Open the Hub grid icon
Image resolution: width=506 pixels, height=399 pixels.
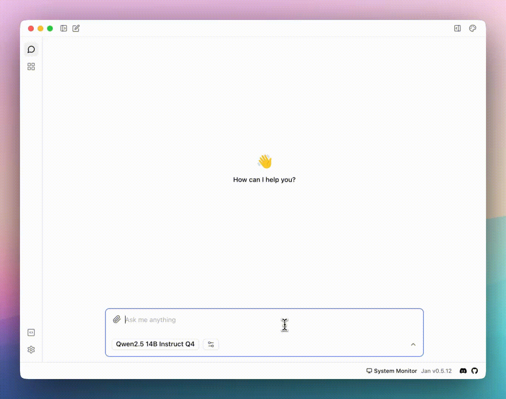[31, 66]
